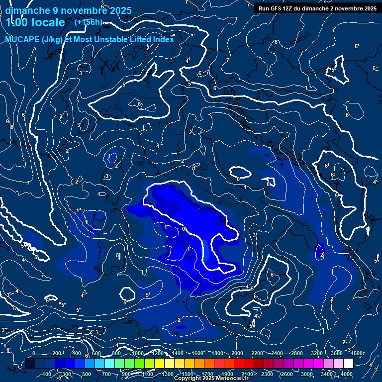382x382 pixels.
Task: Click the "4500" legend scale label
Action: (357, 353)
